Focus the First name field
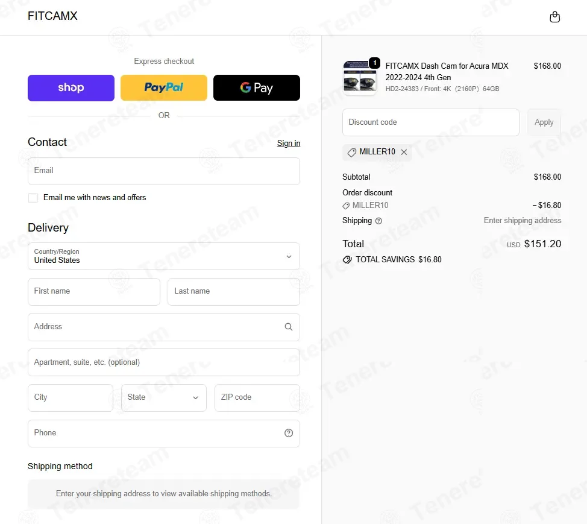Image resolution: width=587 pixels, height=524 pixels. [x=94, y=291]
